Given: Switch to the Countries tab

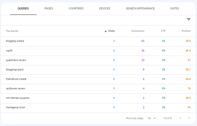Looking at the screenshot, I should [76, 9].
